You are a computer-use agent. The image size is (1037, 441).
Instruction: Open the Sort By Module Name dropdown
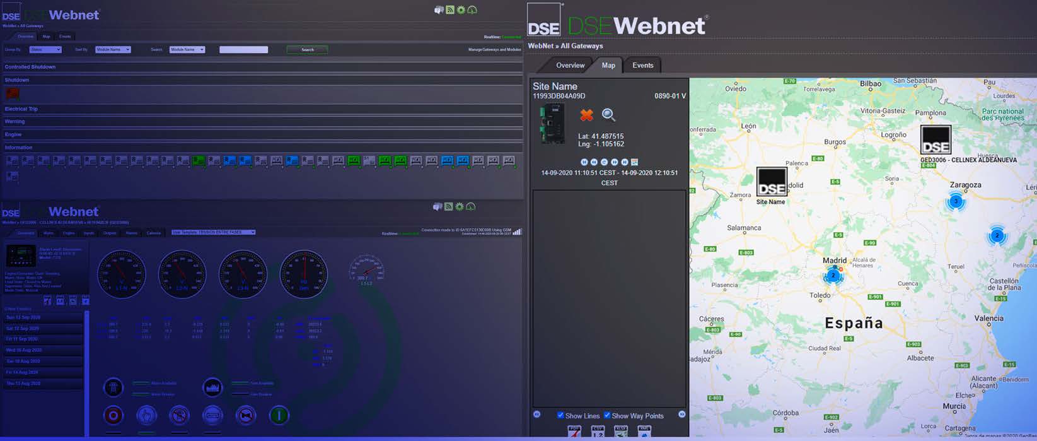(x=113, y=49)
